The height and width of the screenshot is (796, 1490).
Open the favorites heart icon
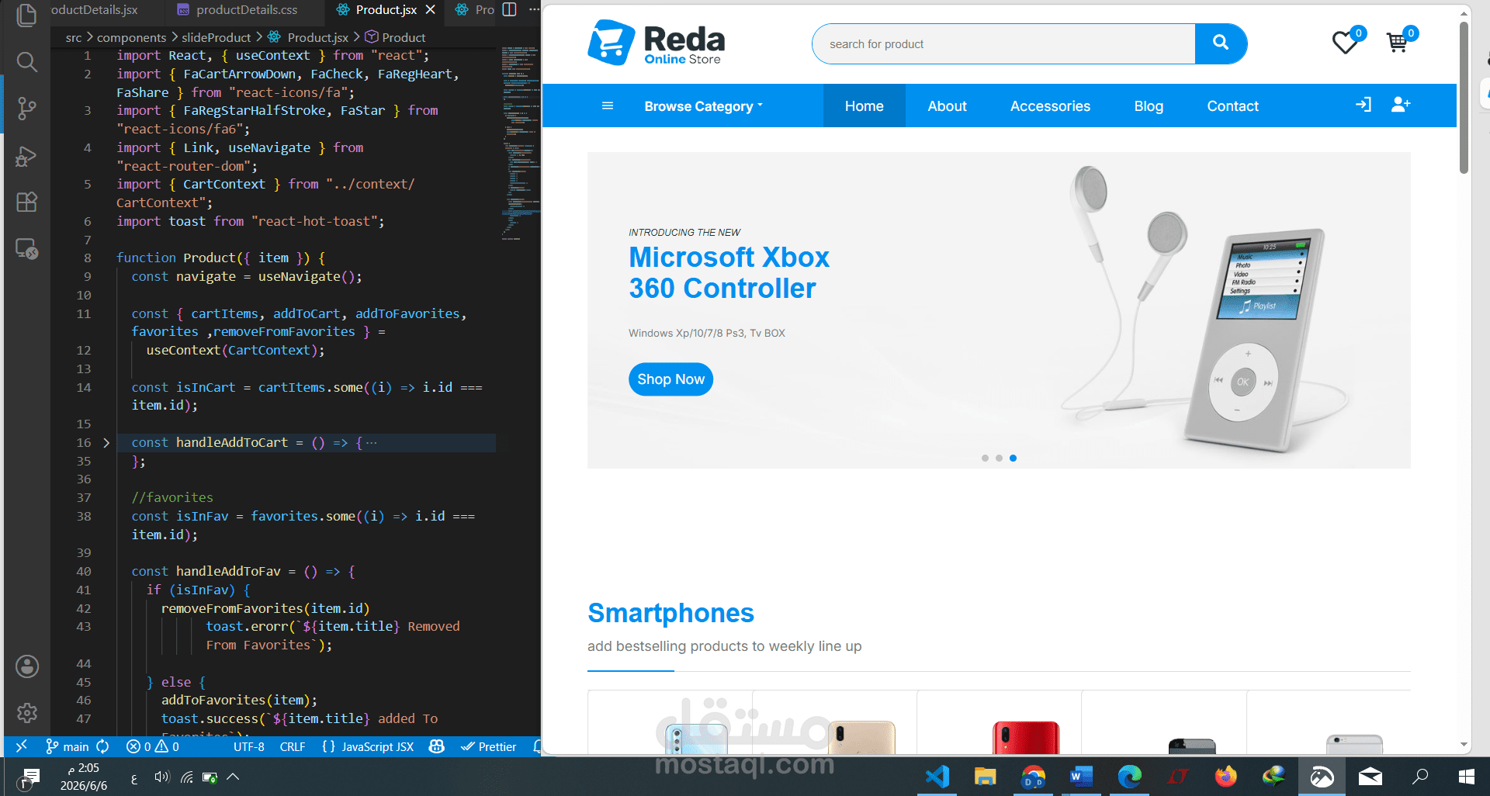click(x=1345, y=43)
